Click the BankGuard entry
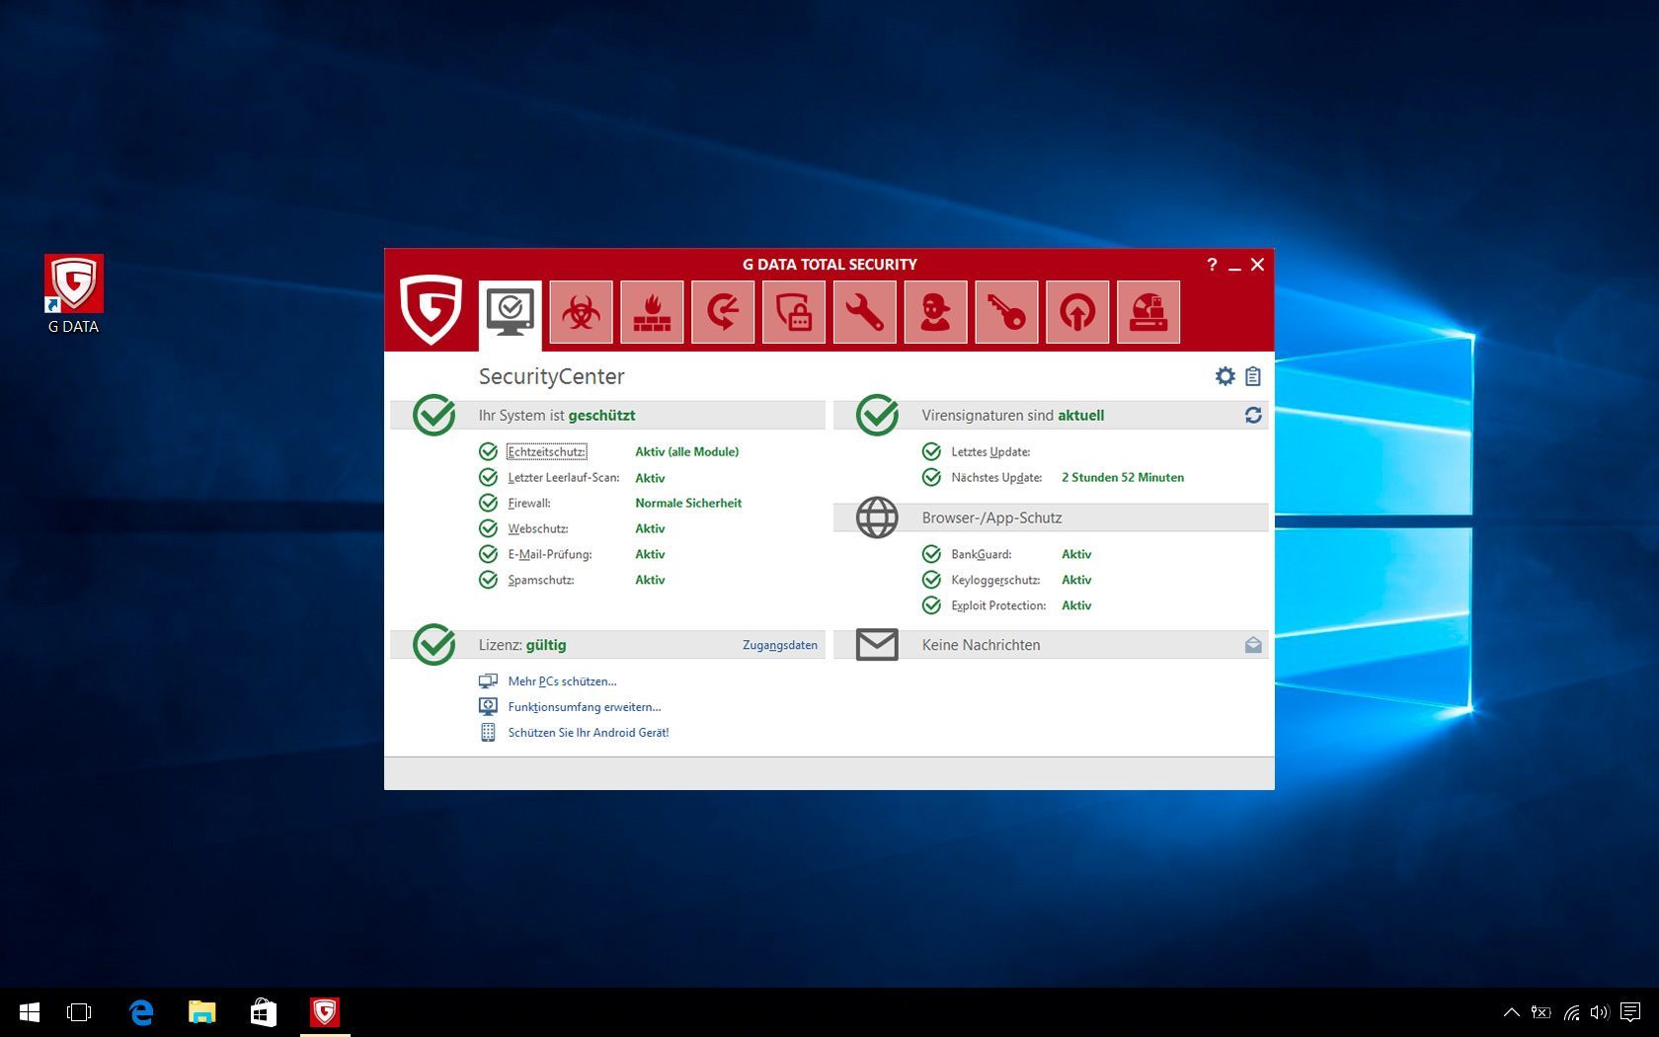The width and height of the screenshot is (1659, 1037). [x=982, y=555]
